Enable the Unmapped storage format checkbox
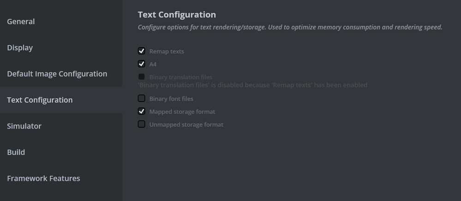Image resolution: width=461 pixels, height=201 pixels. point(142,124)
